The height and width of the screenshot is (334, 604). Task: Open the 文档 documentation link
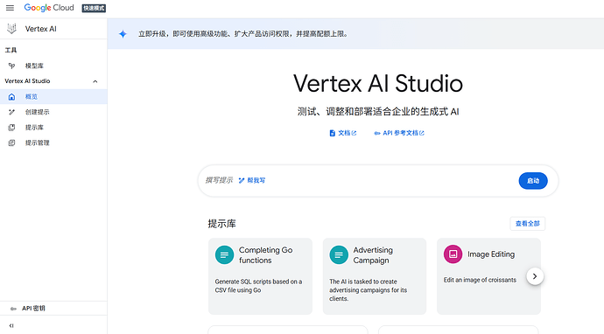pyautogui.click(x=343, y=133)
